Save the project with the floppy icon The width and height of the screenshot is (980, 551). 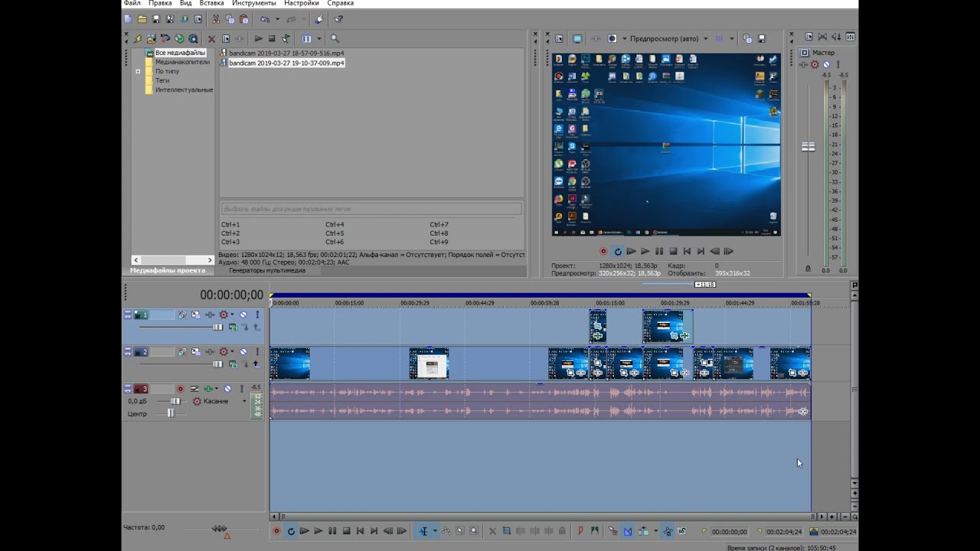(156, 19)
